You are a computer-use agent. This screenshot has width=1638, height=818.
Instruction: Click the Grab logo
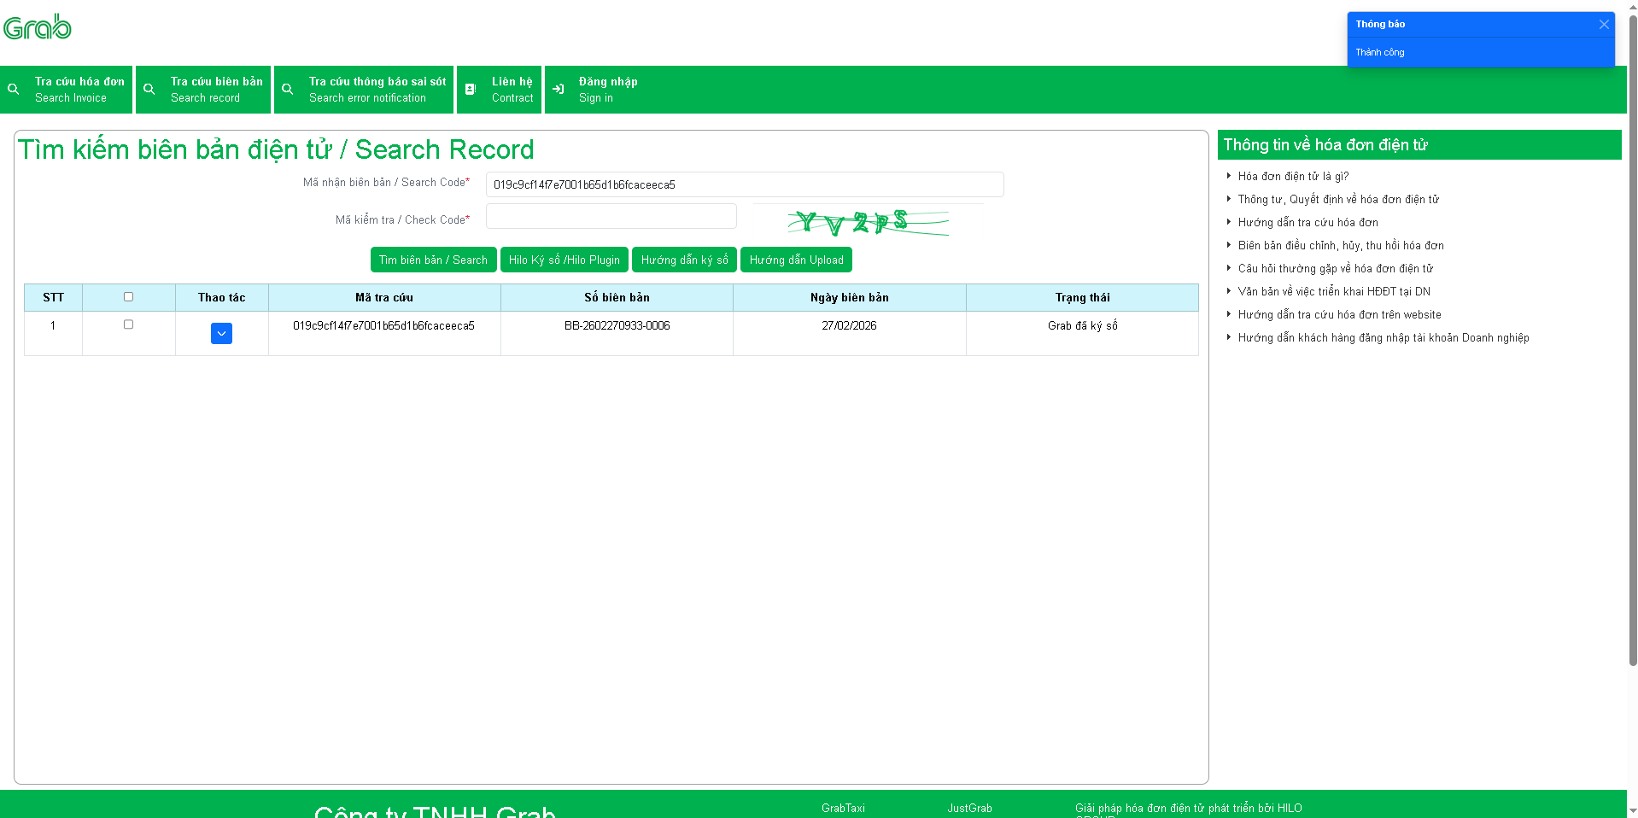click(x=38, y=27)
